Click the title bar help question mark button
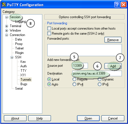This screenshot has height=124, width=128. [x=117, y=4]
